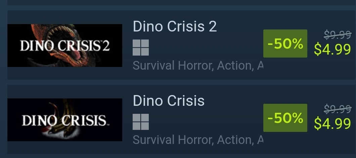Select the Survival Horror tag under Dino Crisis
This screenshot has width=356, height=158.
173,140
